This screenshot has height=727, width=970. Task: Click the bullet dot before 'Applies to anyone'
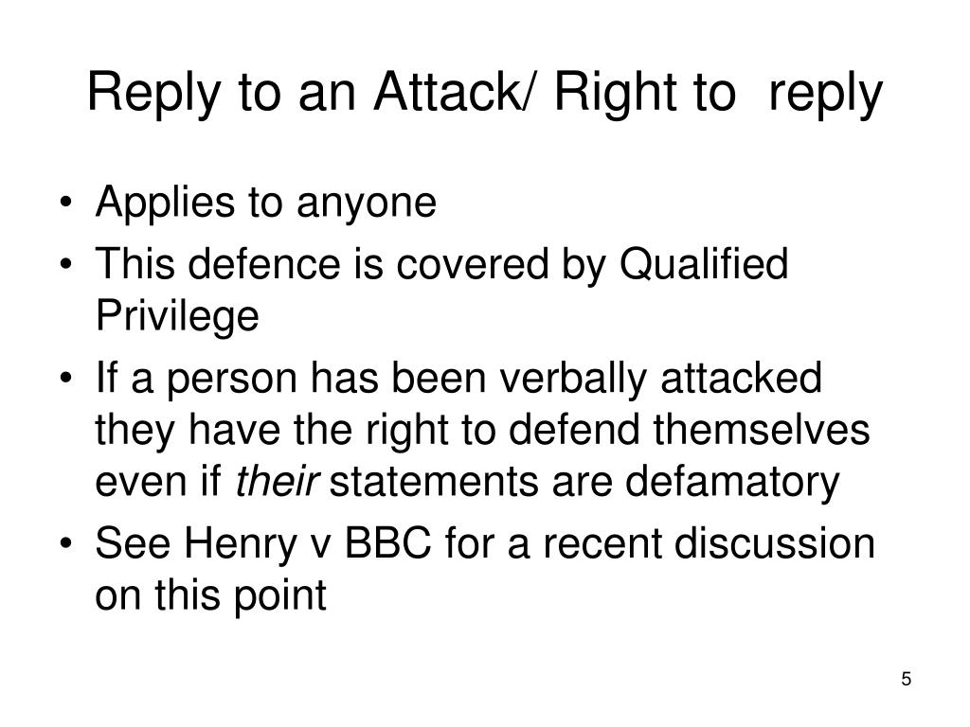(x=67, y=203)
